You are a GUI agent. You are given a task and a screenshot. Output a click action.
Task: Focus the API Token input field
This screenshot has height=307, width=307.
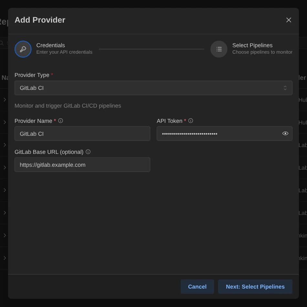point(224,133)
